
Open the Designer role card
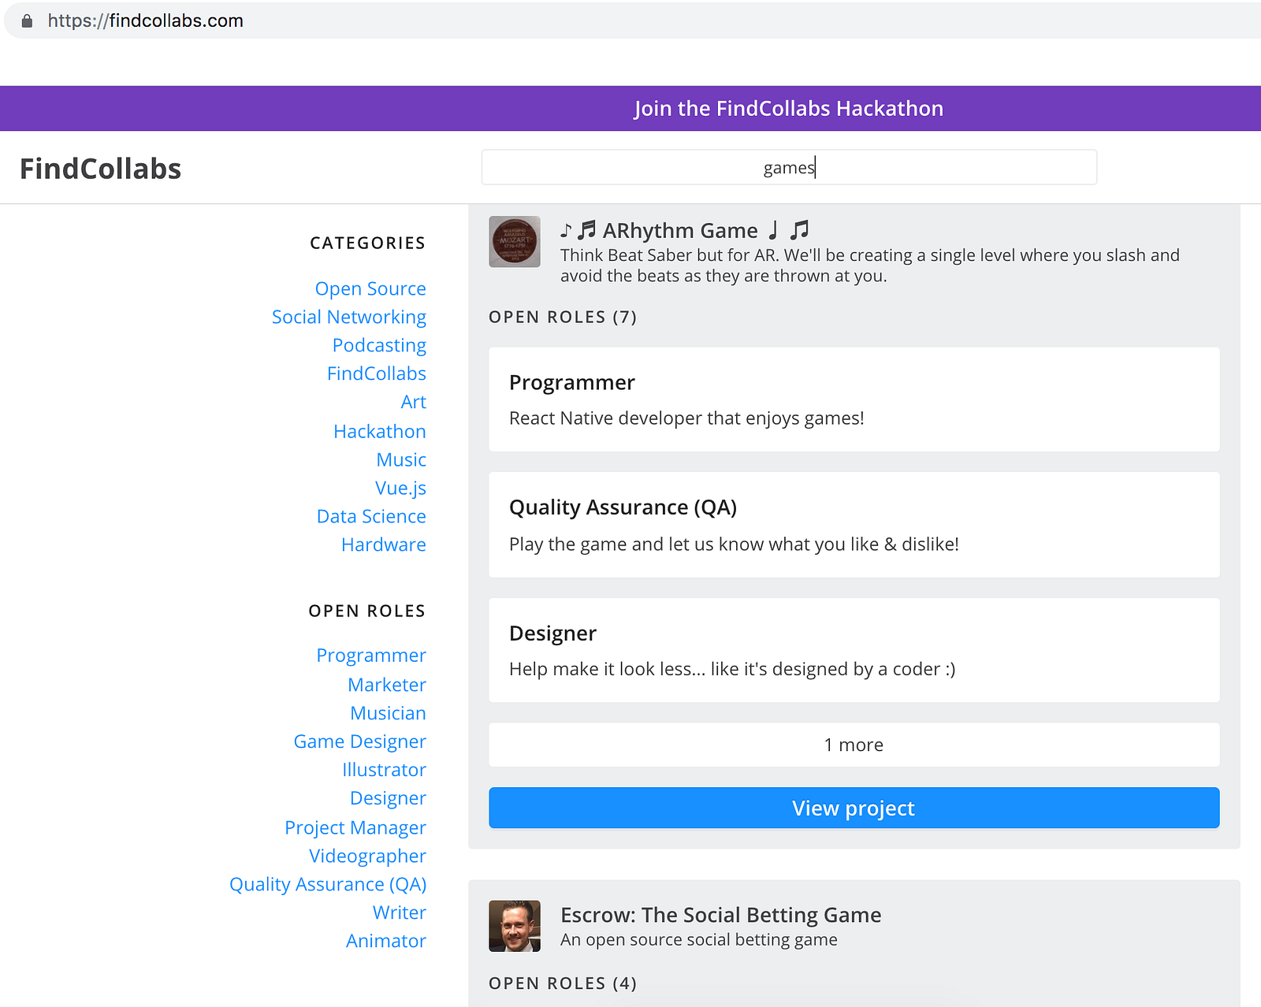854,650
